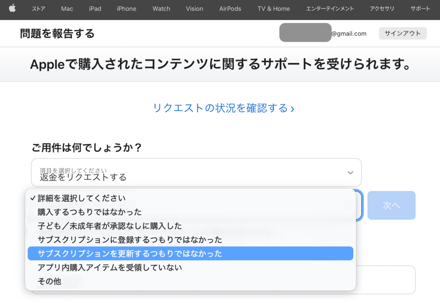Image resolution: width=440 pixels, height=305 pixels.
Task: Click the dropdown chevron arrow icon
Action: [x=351, y=173]
